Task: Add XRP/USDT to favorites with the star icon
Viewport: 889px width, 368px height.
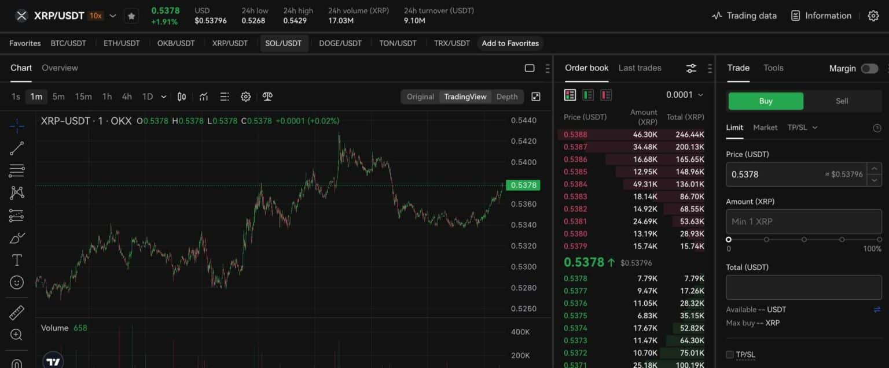Action: (131, 16)
